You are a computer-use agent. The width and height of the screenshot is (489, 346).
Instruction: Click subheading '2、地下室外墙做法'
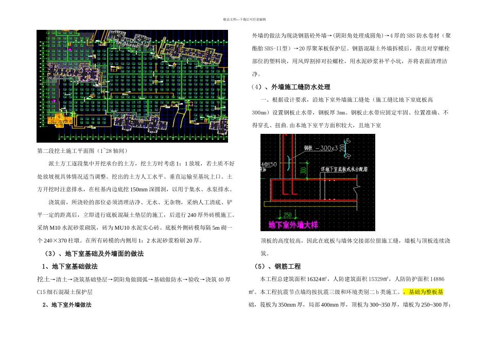pos(67,305)
